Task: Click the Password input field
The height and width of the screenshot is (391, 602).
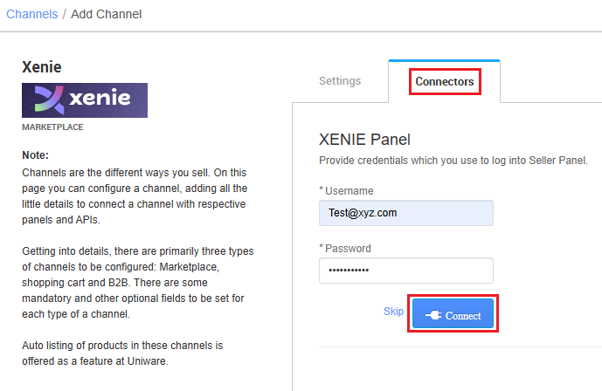Action: point(405,271)
